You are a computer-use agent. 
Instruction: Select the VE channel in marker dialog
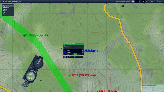(x=78, y=54)
